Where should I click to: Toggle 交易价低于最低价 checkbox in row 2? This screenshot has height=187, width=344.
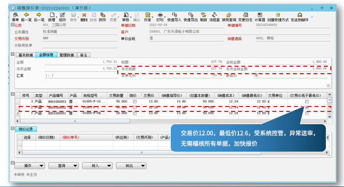(x=307, y=107)
